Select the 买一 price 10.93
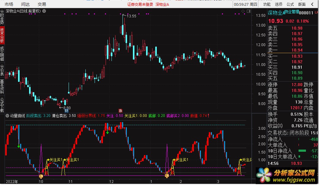320x185 pixels. (x=297, y=56)
